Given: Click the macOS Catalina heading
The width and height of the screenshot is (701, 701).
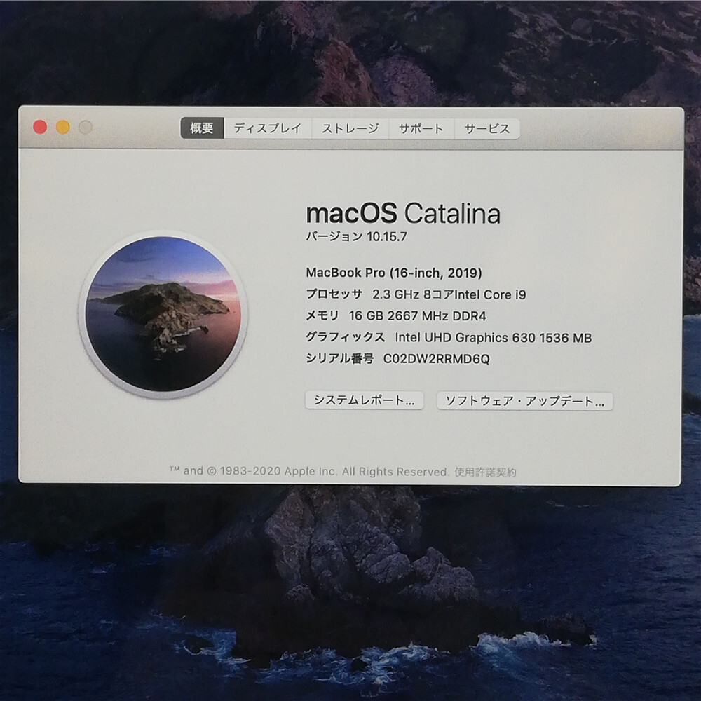Looking at the screenshot, I should click(x=403, y=213).
